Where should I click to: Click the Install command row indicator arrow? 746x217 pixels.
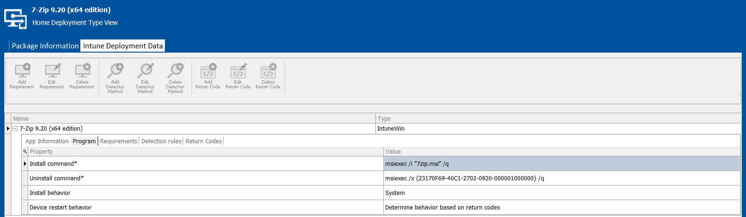pyautogui.click(x=25, y=163)
